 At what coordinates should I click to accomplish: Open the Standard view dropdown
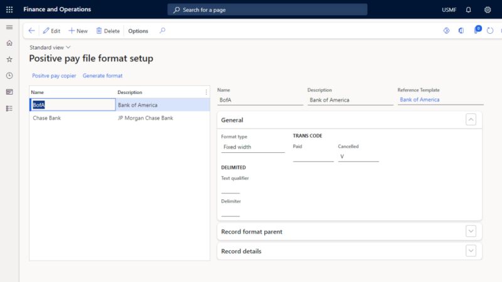pyautogui.click(x=50, y=48)
